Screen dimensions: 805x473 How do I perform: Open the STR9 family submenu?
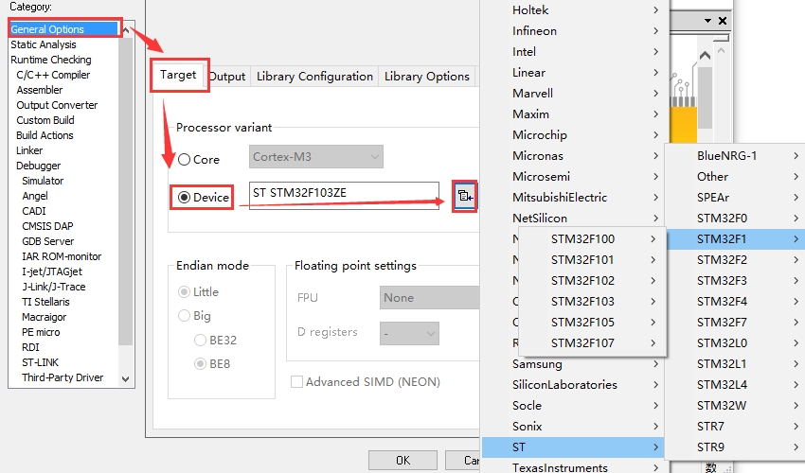tap(735, 447)
